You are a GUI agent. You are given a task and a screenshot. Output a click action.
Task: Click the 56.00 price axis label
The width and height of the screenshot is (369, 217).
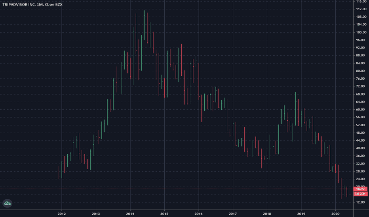361,117
